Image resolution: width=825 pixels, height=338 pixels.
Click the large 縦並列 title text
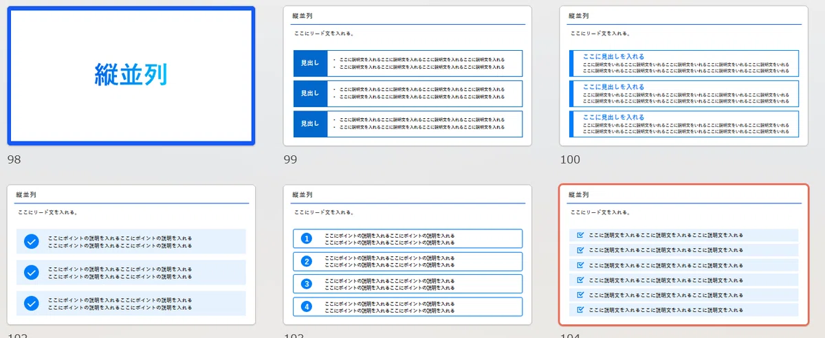[131, 75]
